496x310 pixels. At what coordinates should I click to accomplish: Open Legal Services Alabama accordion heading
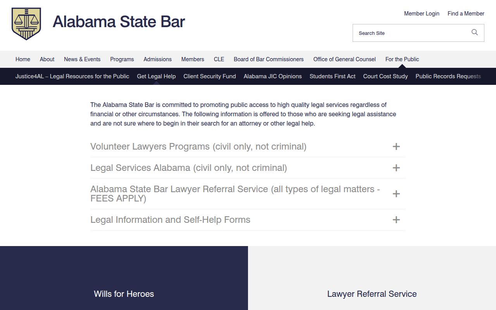(189, 168)
